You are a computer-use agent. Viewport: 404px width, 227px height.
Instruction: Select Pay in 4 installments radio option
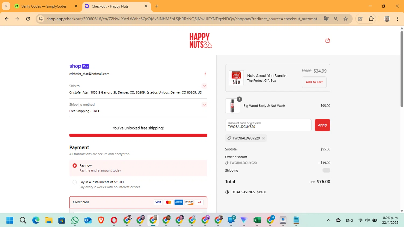pyautogui.click(x=75, y=182)
